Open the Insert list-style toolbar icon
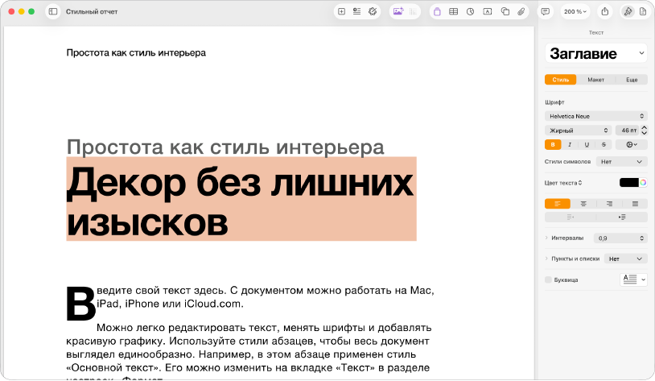Image resolution: width=655 pixels, height=381 pixels. [x=356, y=12]
